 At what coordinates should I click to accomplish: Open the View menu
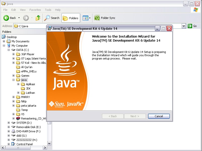click(x=23, y=10)
